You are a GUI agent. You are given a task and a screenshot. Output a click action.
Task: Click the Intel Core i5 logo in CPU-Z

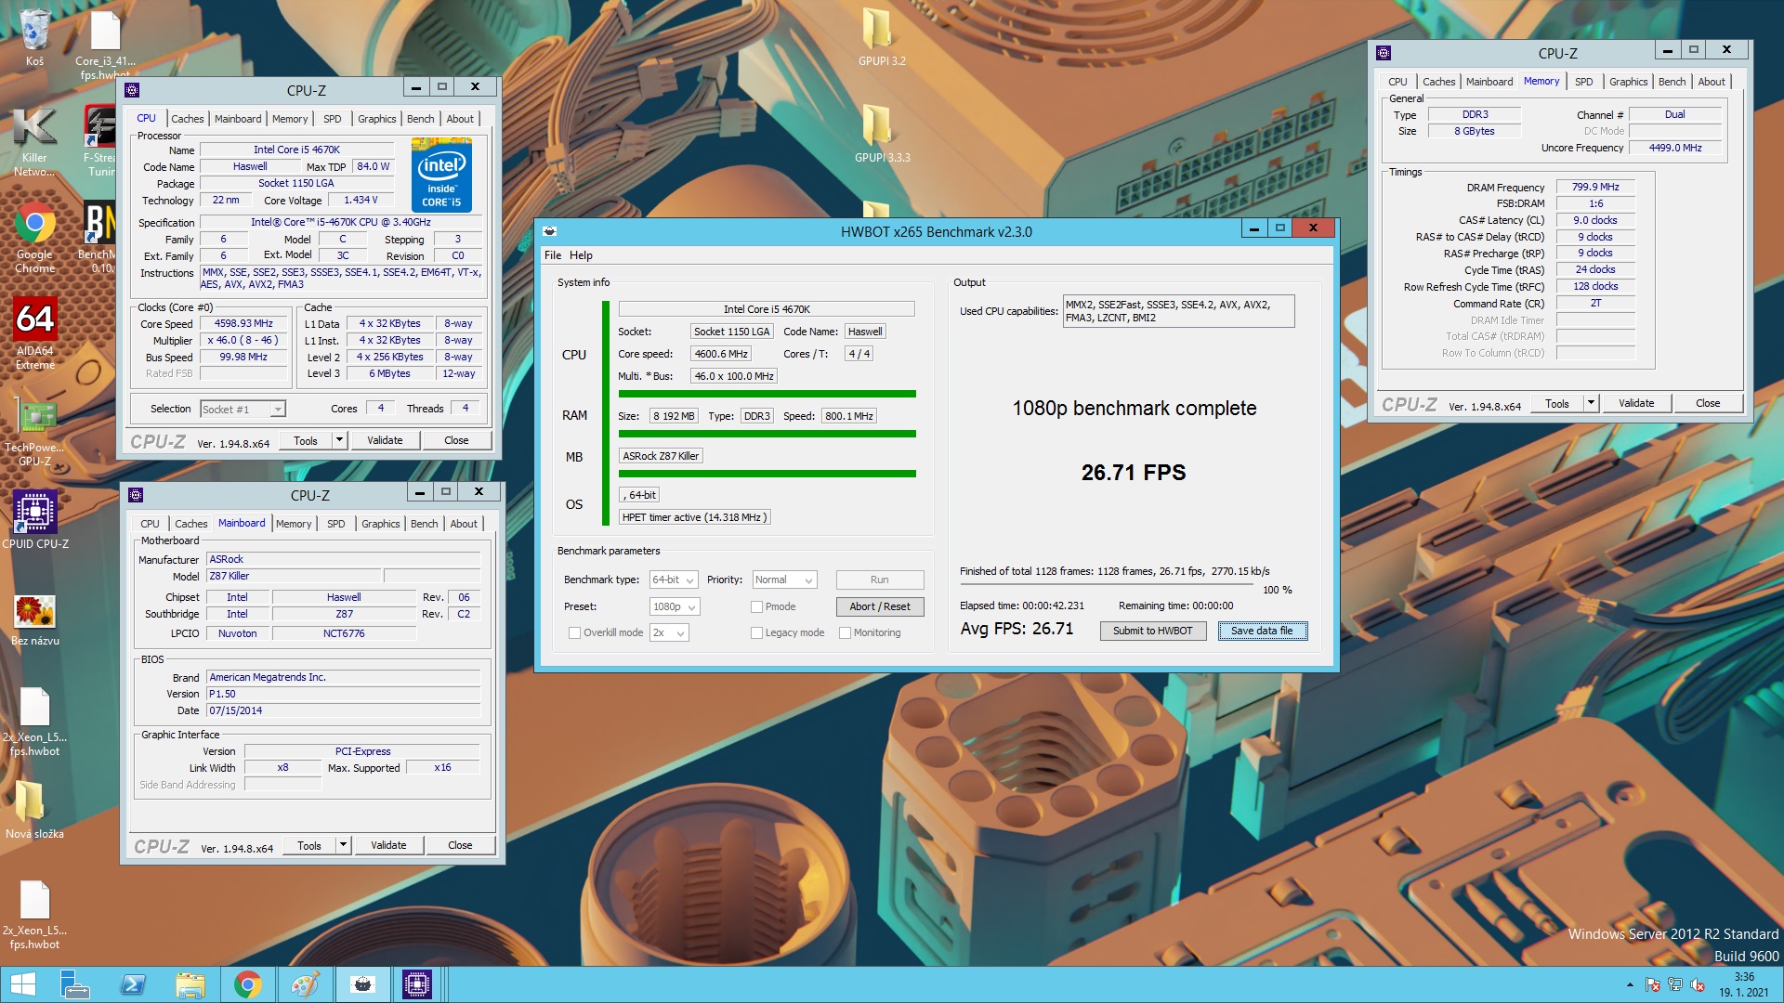(x=441, y=176)
